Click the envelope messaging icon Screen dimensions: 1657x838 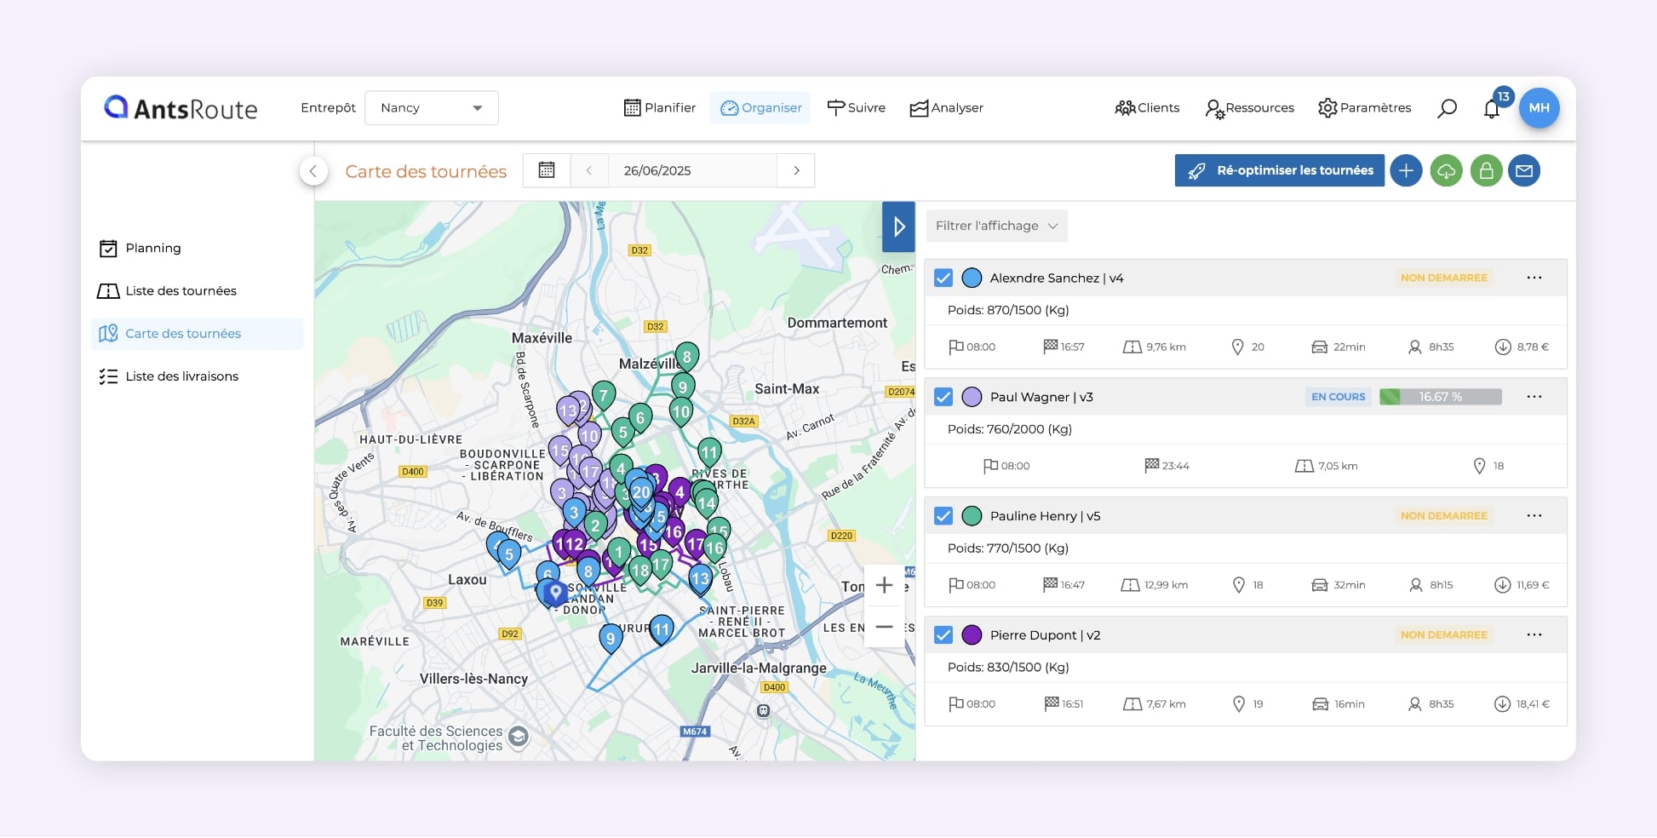(1525, 170)
